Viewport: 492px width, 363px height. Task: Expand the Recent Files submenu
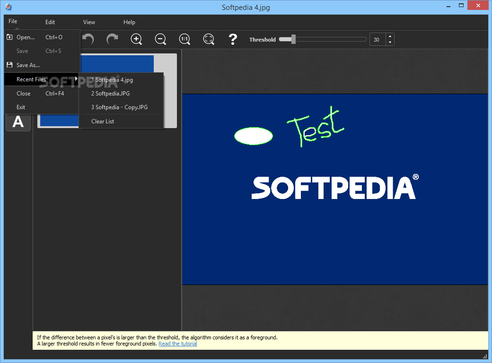[x=42, y=79]
